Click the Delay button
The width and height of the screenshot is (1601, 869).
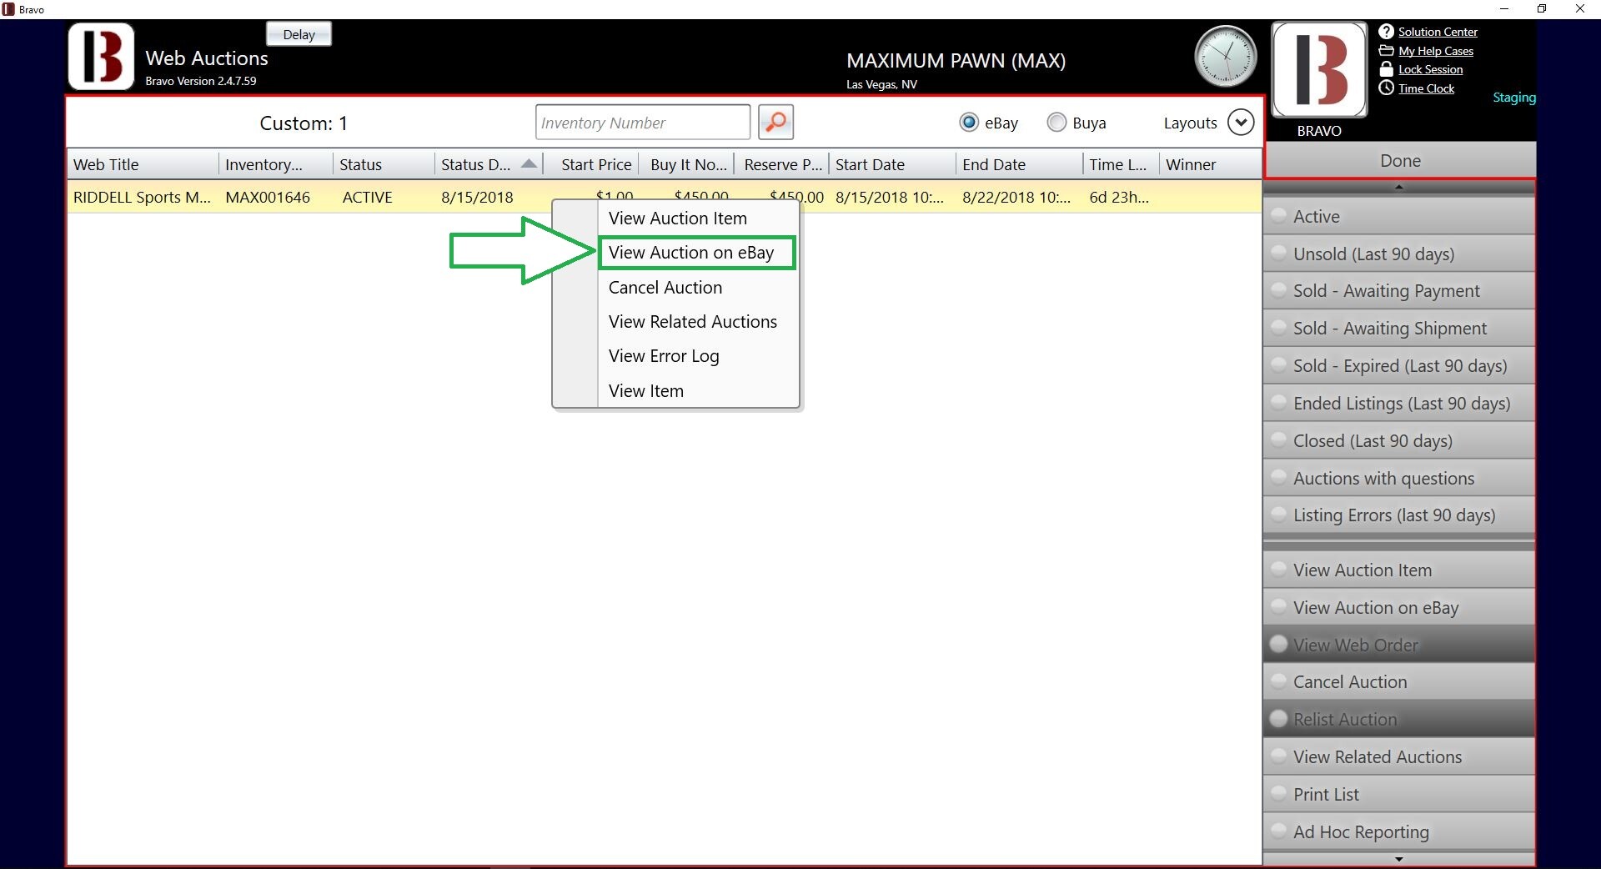(x=299, y=34)
